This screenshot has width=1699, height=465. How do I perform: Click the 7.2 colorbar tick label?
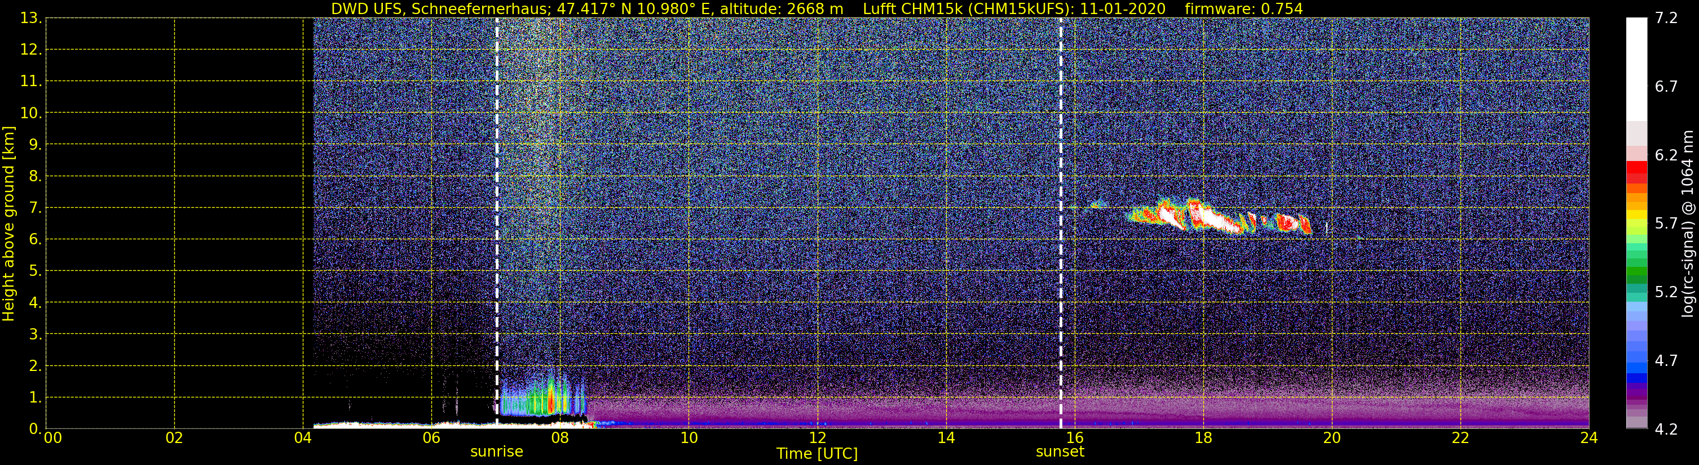[x=1666, y=18]
